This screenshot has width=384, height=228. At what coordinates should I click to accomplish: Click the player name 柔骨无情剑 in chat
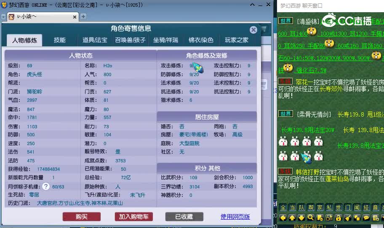coord(314,114)
